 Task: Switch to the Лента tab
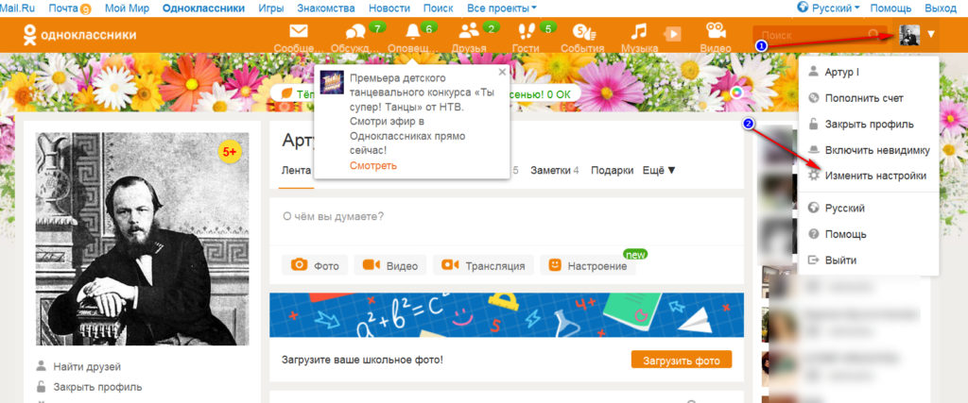click(x=295, y=170)
